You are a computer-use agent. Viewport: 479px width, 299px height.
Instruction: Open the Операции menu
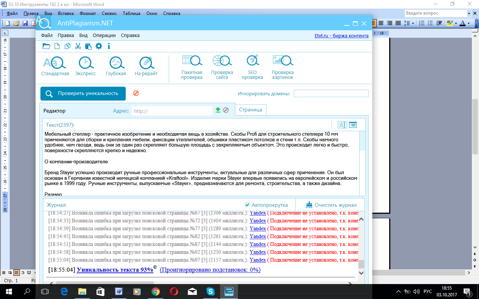pyautogui.click(x=104, y=36)
